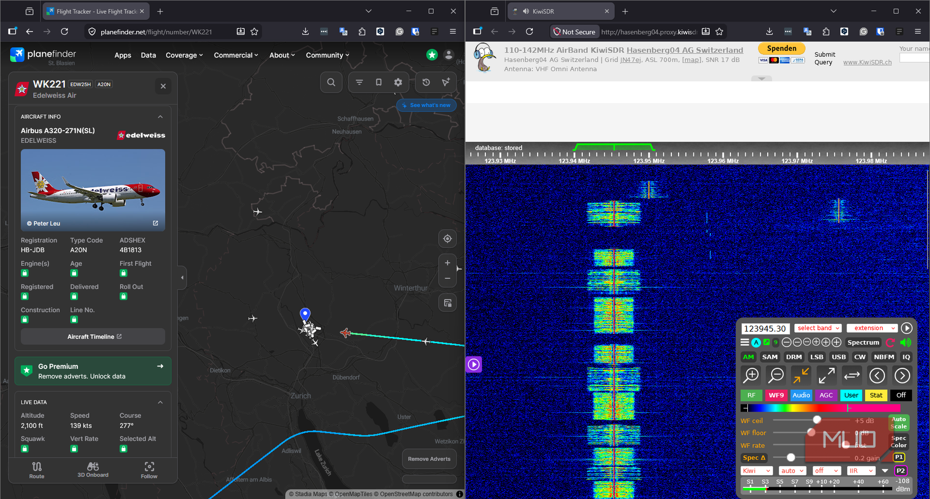The height and width of the screenshot is (499, 930).
Task: Page waterfall up with right arrow
Action: coord(902,375)
